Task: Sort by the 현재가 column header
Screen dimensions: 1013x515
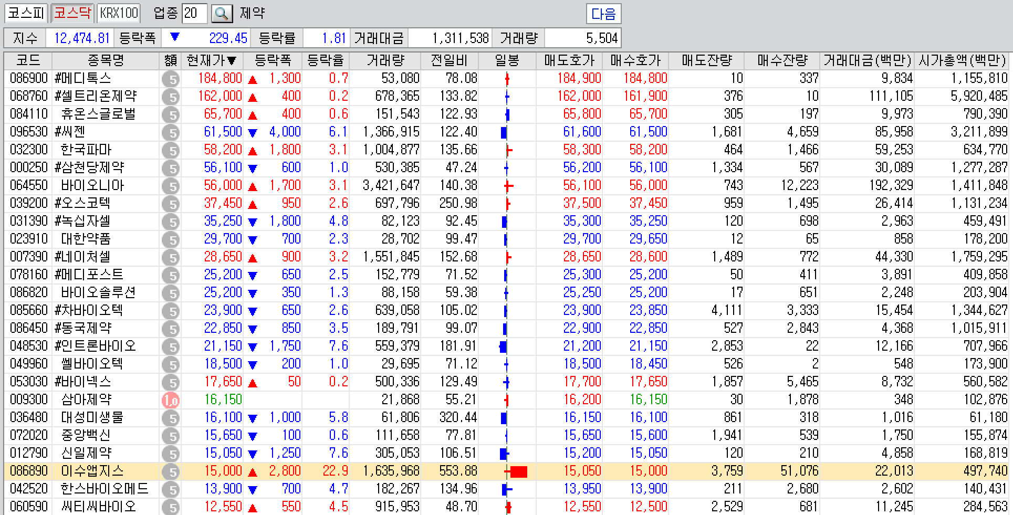Action: 212,60
